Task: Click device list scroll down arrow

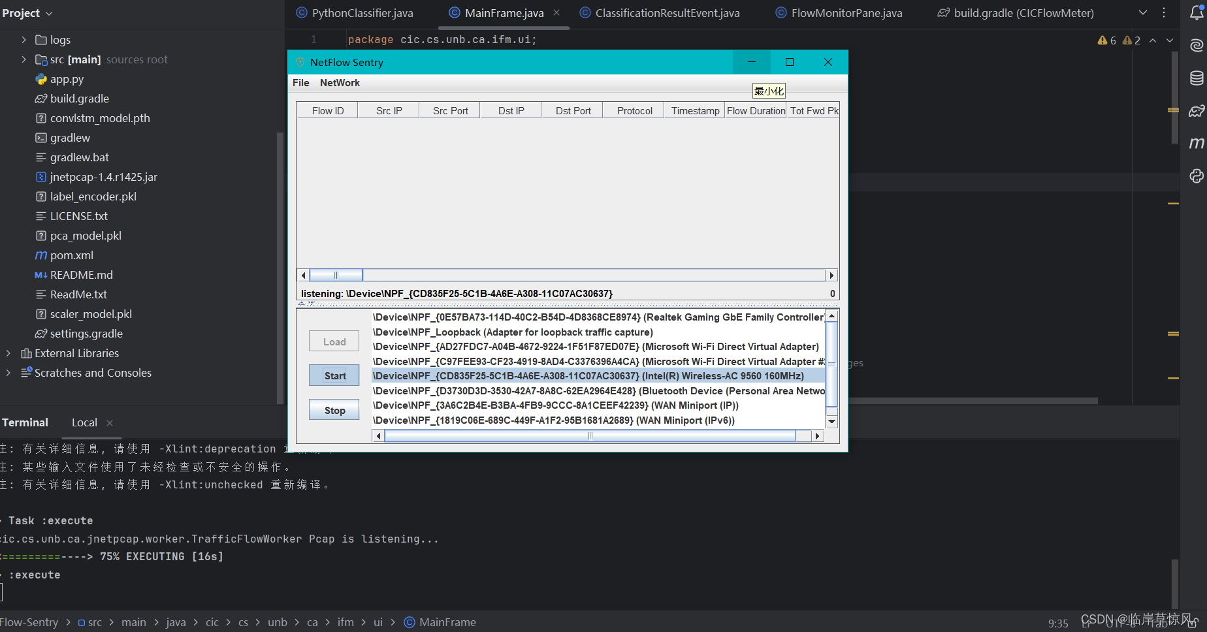Action: pyautogui.click(x=831, y=422)
